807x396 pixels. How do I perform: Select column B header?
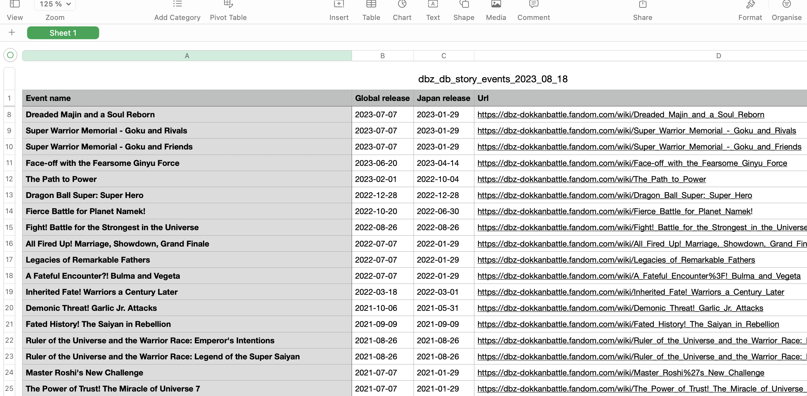click(x=383, y=56)
